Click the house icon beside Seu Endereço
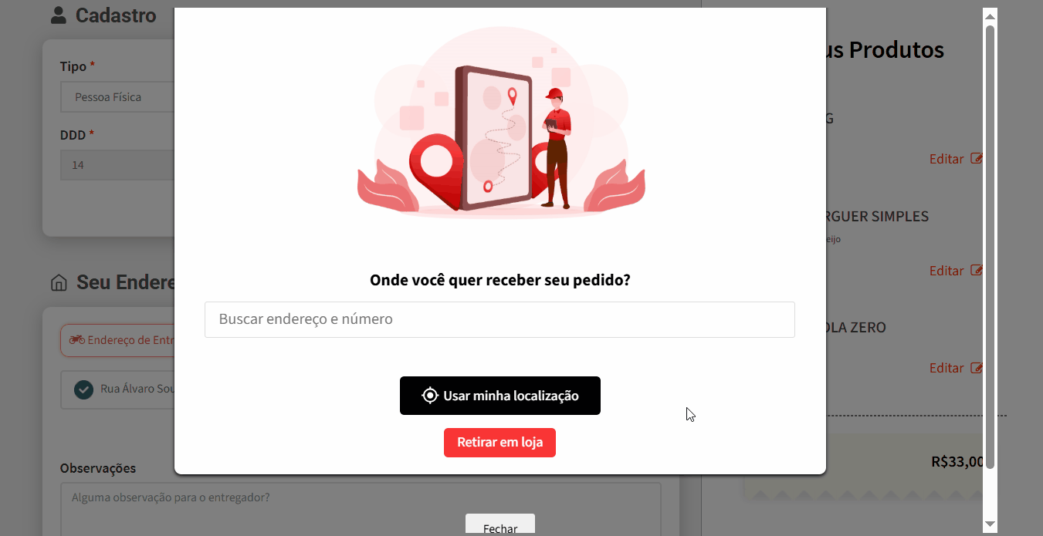Image resolution: width=1043 pixels, height=536 pixels. click(59, 283)
